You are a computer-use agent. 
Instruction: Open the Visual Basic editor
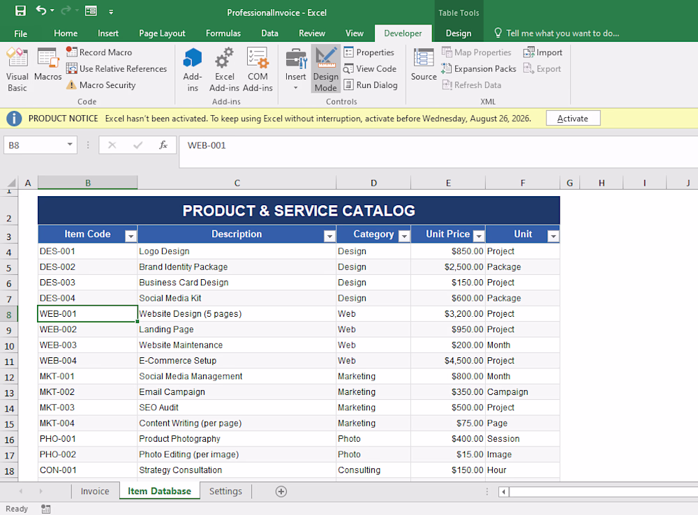(17, 70)
